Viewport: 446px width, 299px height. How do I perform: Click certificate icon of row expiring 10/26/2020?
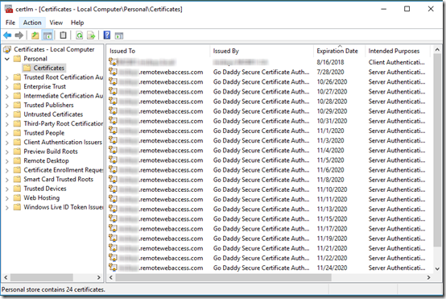coord(113,81)
